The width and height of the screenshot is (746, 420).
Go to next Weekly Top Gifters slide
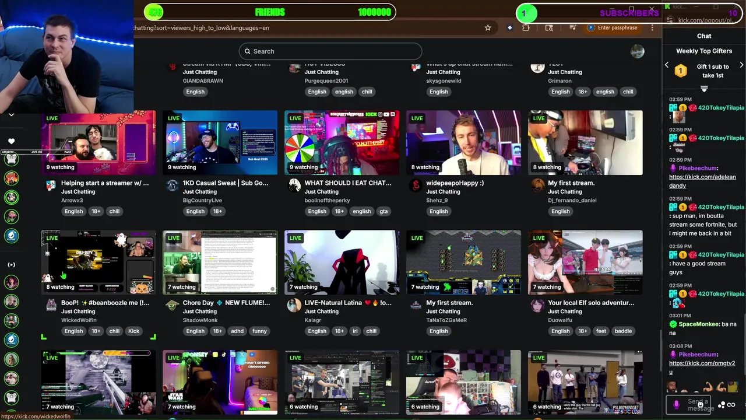point(741,65)
